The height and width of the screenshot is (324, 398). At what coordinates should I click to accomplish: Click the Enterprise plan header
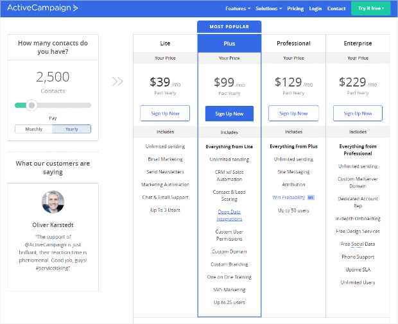(358, 44)
